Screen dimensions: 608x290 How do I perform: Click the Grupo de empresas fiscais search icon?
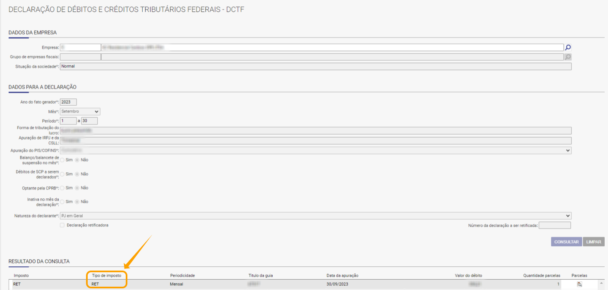click(568, 57)
